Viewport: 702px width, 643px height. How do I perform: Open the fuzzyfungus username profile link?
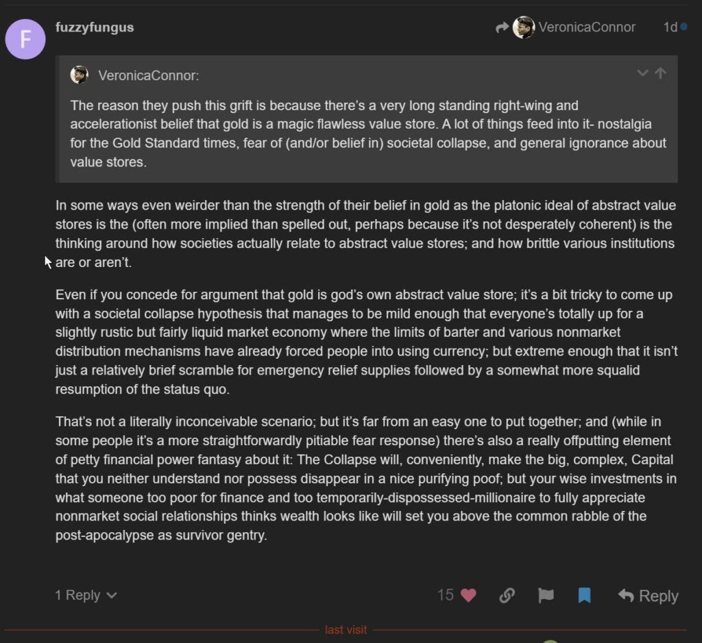95,27
